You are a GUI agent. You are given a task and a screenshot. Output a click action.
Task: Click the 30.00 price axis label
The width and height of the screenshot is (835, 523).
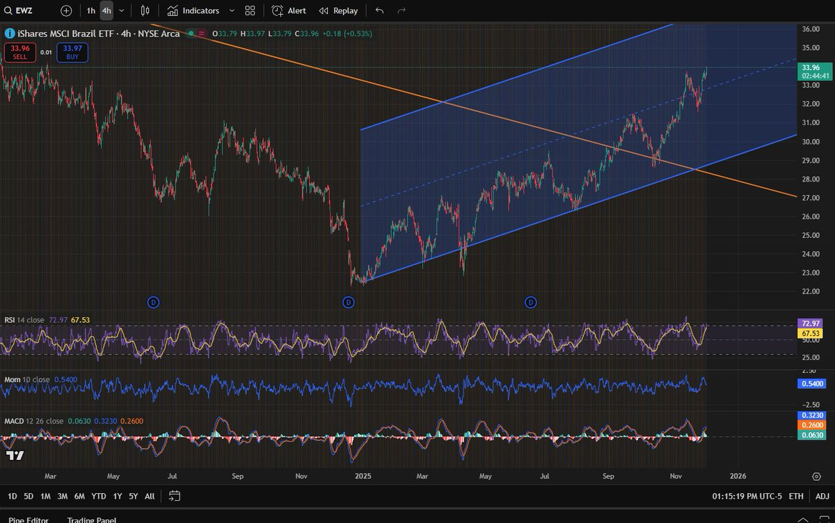coord(811,142)
